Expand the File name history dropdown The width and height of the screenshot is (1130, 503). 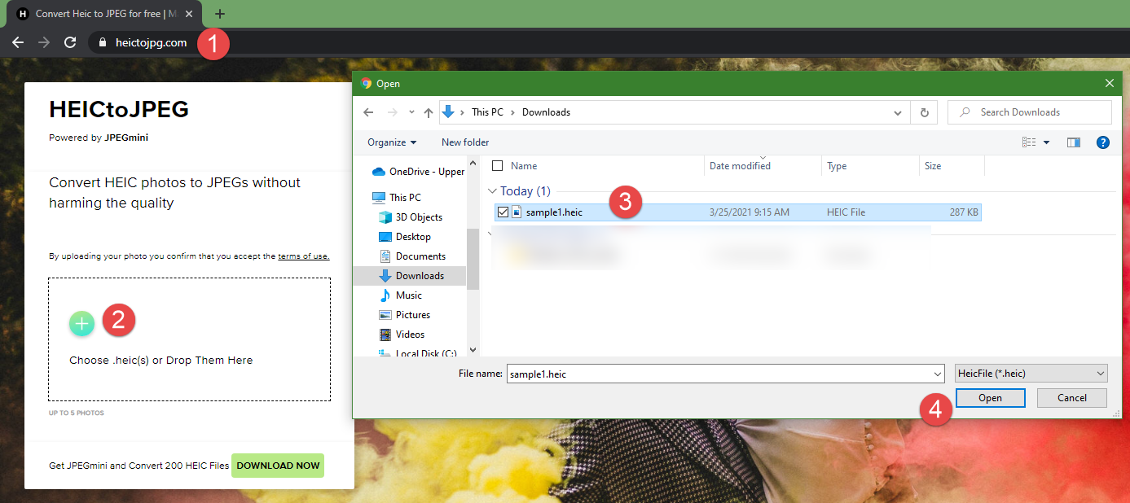coord(938,374)
